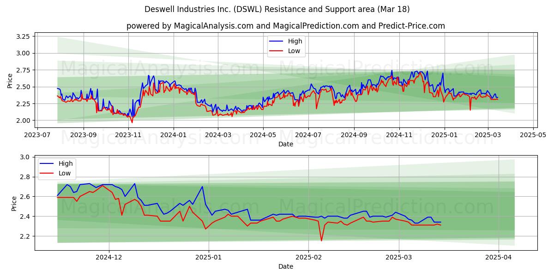The width and height of the screenshot is (554, 277).
Task: Click the bottom chart 'Price' y-axis label
Action: pyautogui.click(x=14, y=203)
